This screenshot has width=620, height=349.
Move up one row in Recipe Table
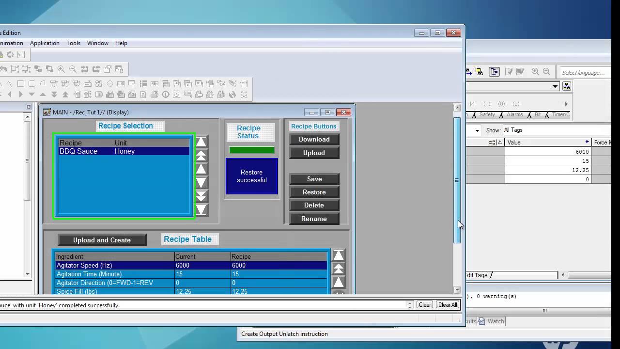(339, 282)
